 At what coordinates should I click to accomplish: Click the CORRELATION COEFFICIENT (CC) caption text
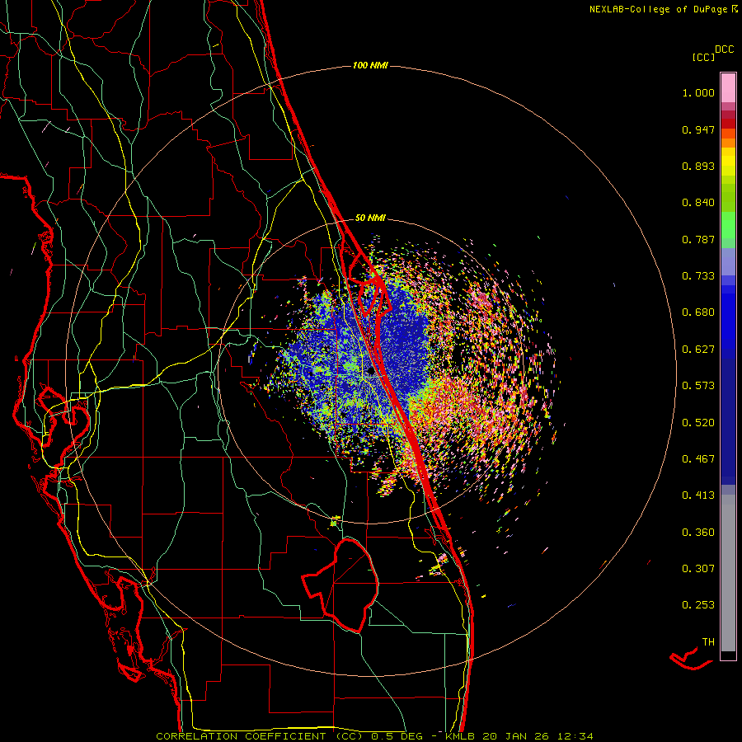coord(260,736)
